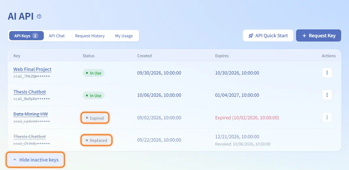This screenshot has height=170, width=349.
Task: Click In Use badge for Web Final Project
Action: (x=93, y=73)
